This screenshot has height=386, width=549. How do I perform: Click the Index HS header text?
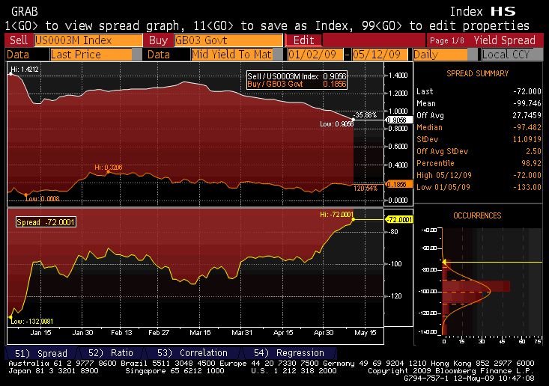tap(482, 11)
